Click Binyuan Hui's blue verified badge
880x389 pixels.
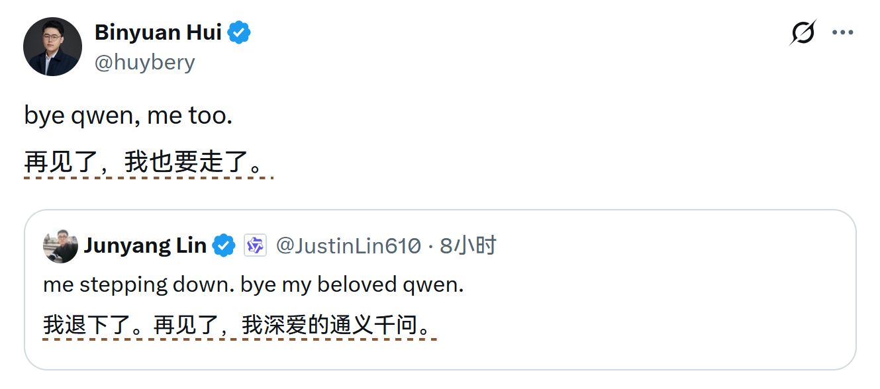pyautogui.click(x=239, y=32)
